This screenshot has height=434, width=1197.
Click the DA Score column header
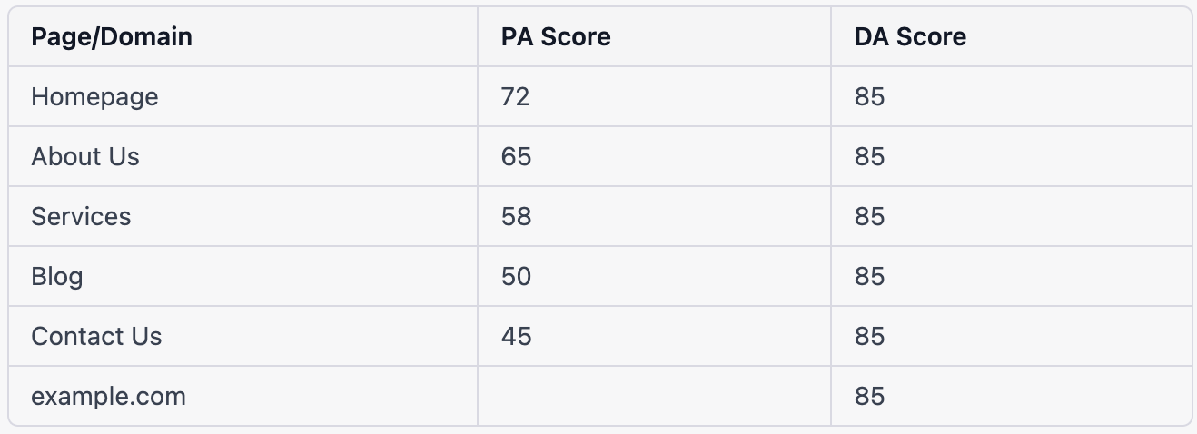click(910, 37)
